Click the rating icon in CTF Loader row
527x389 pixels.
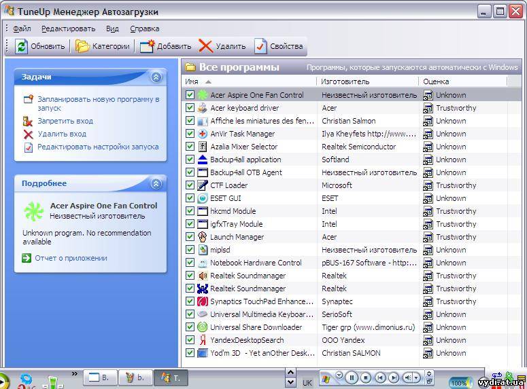tap(428, 185)
